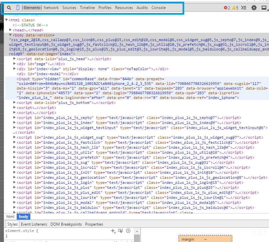Expand script data-lsid plus_js_bottom
The height and width of the screenshot is (242, 269).
click(14, 102)
